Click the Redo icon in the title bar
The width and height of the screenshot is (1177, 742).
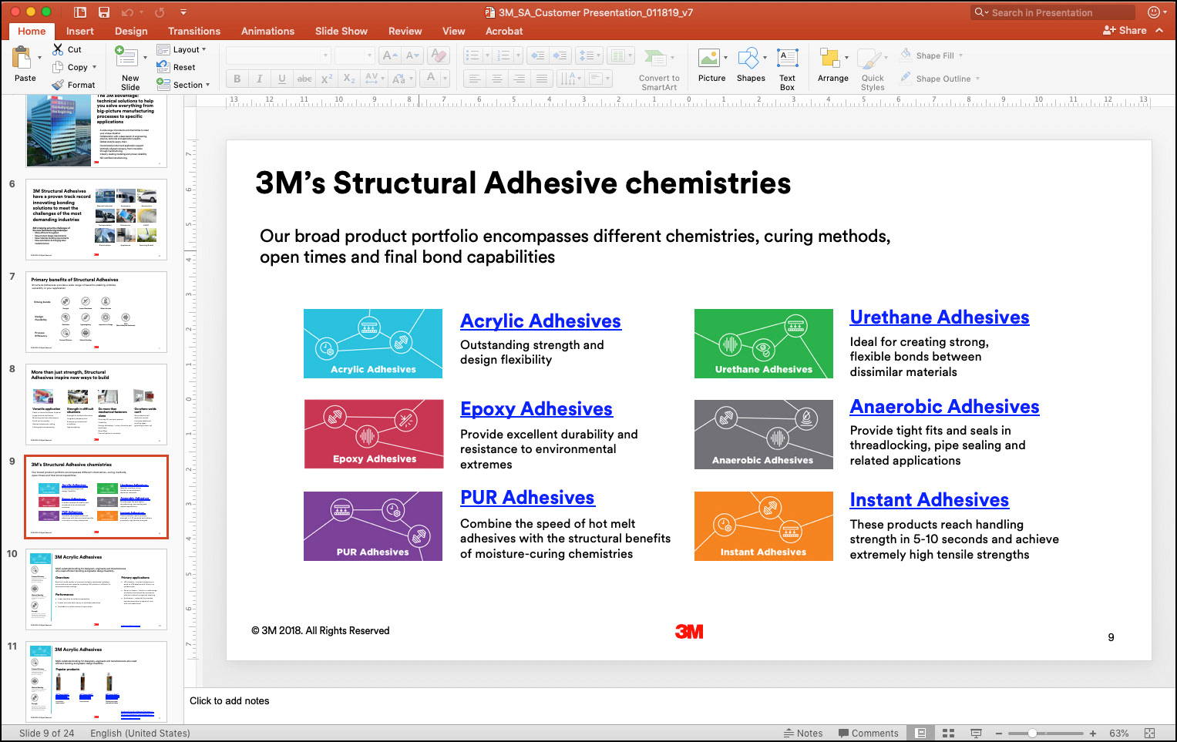coord(160,12)
